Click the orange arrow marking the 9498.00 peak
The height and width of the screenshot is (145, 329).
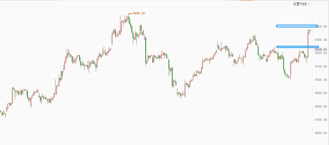tap(130, 13)
